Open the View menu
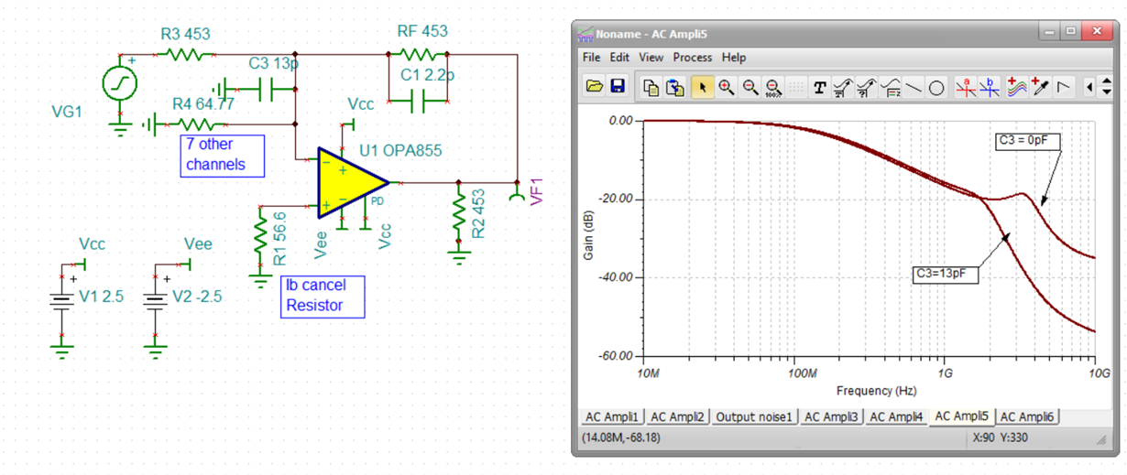Viewport: 1127px width, 475px height. point(651,57)
